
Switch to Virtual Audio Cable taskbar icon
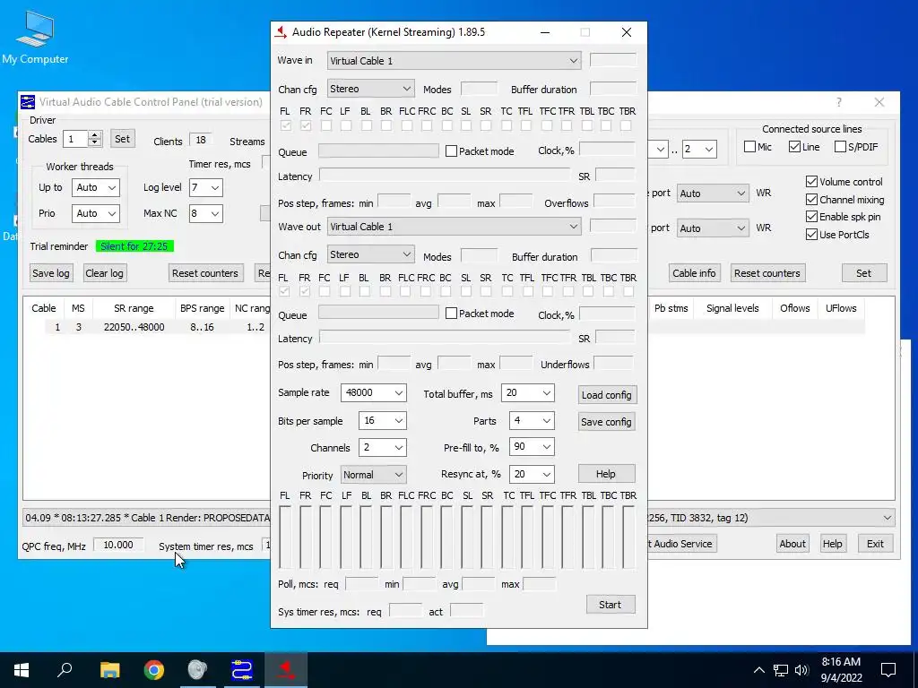click(x=242, y=669)
